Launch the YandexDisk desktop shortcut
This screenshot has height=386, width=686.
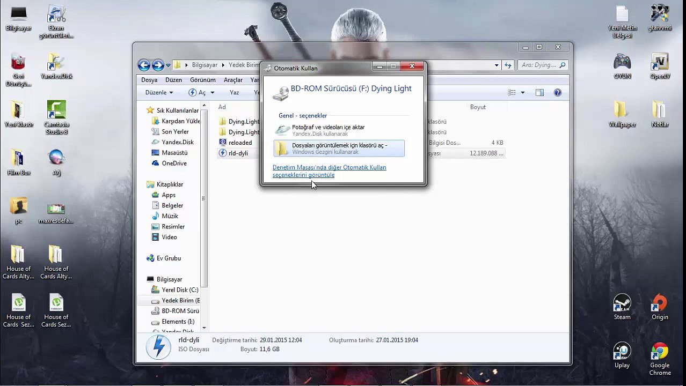tap(56, 66)
